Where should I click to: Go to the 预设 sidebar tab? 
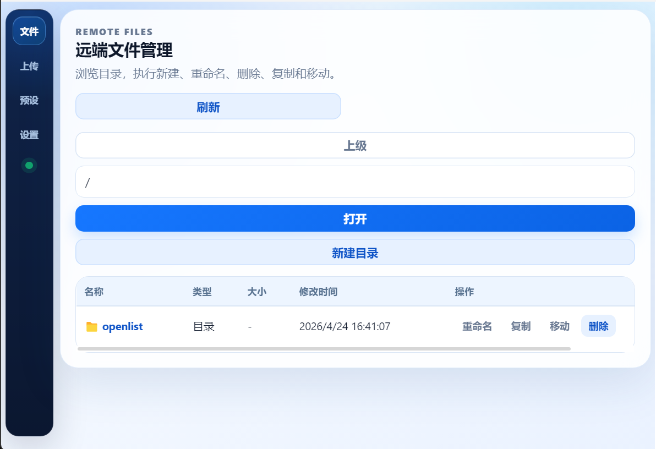(x=29, y=101)
